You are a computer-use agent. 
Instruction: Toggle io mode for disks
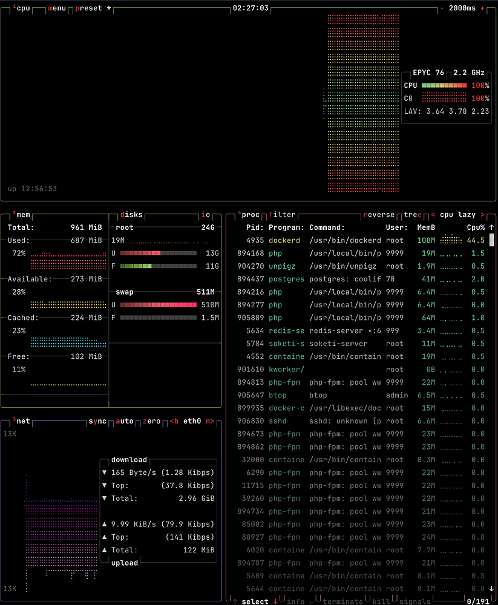[x=206, y=215]
